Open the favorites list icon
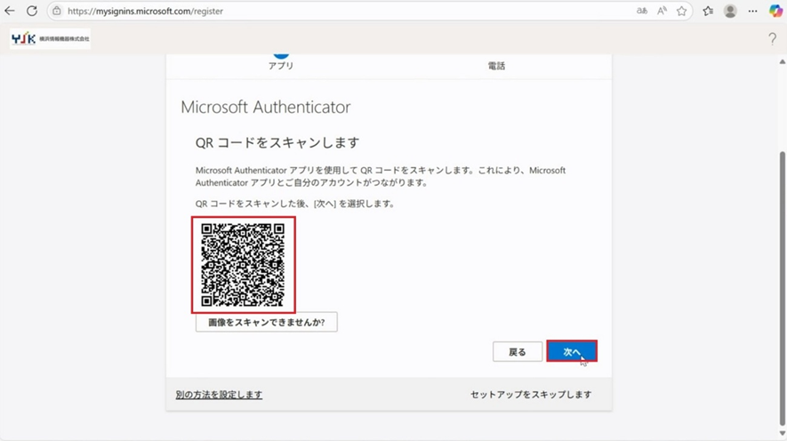The width and height of the screenshot is (787, 441). (x=708, y=12)
